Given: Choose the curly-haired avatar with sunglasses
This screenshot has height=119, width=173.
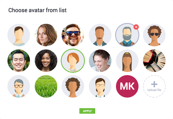Looking at the screenshot, I should pyautogui.click(x=154, y=35).
